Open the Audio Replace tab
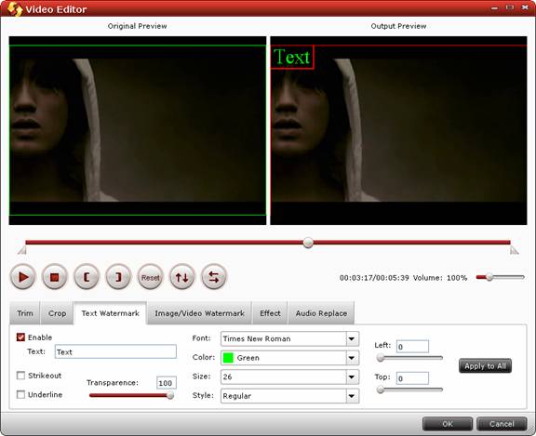Screen dimensions: 536x436 pos(321,313)
